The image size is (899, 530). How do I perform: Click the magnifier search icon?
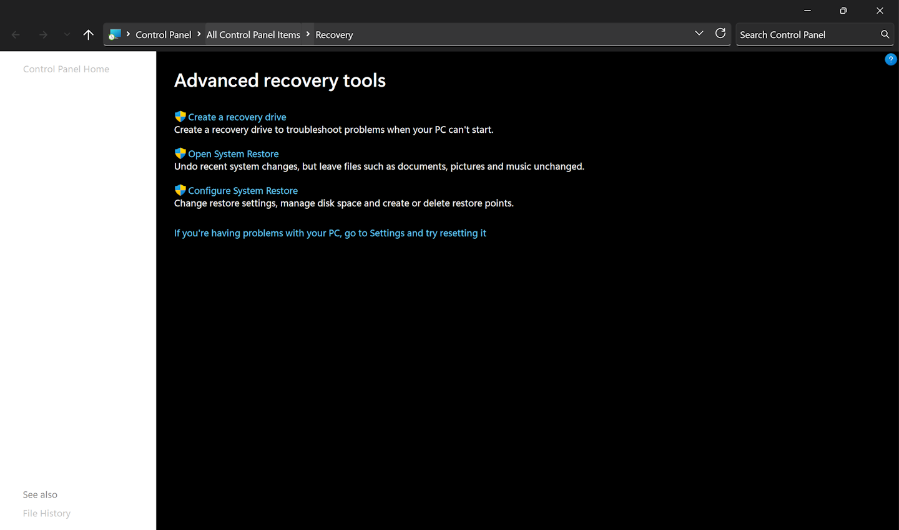coord(885,34)
